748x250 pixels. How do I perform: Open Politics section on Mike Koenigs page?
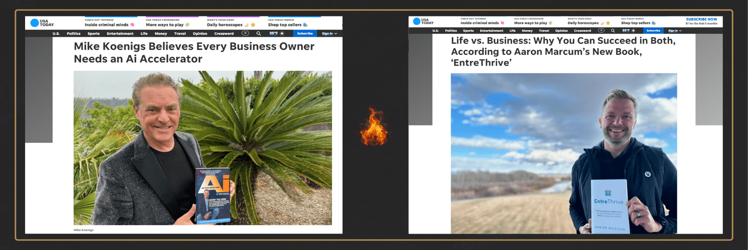tap(73, 34)
